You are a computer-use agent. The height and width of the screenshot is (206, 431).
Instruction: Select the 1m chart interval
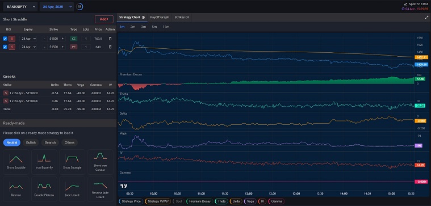click(122, 27)
